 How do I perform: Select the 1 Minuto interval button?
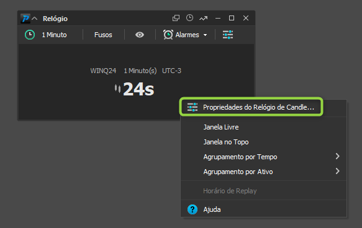pyautogui.click(x=54, y=35)
